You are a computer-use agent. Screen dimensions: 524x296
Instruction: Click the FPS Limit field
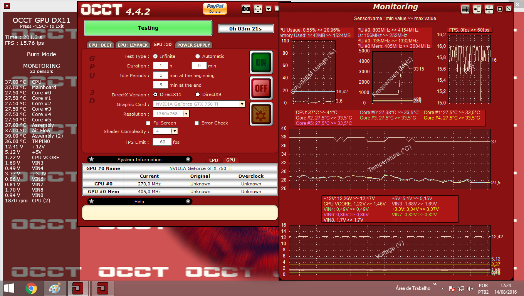point(162,142)
